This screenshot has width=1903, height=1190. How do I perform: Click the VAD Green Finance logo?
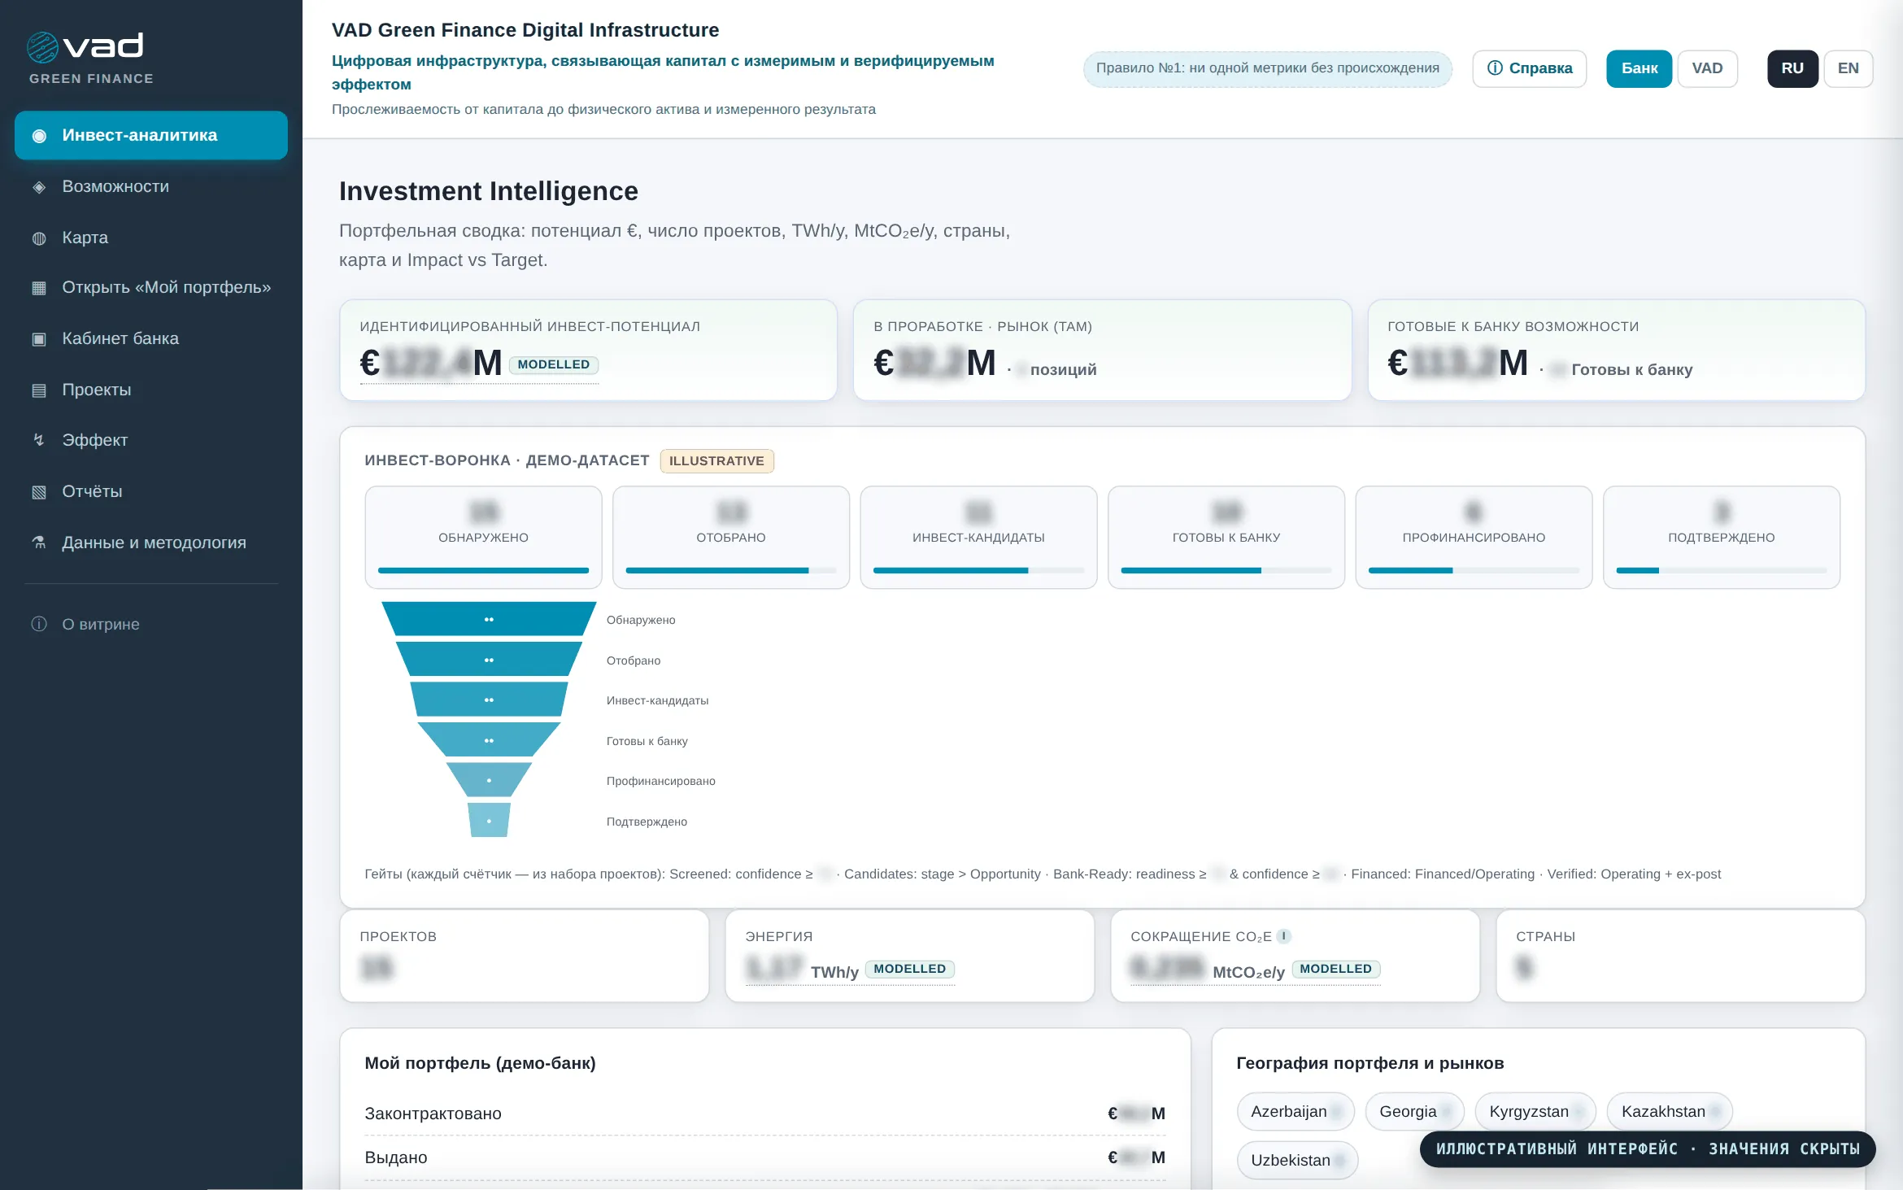point(90,58)
